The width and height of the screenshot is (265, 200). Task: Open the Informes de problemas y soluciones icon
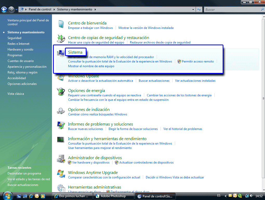[61, 126]
